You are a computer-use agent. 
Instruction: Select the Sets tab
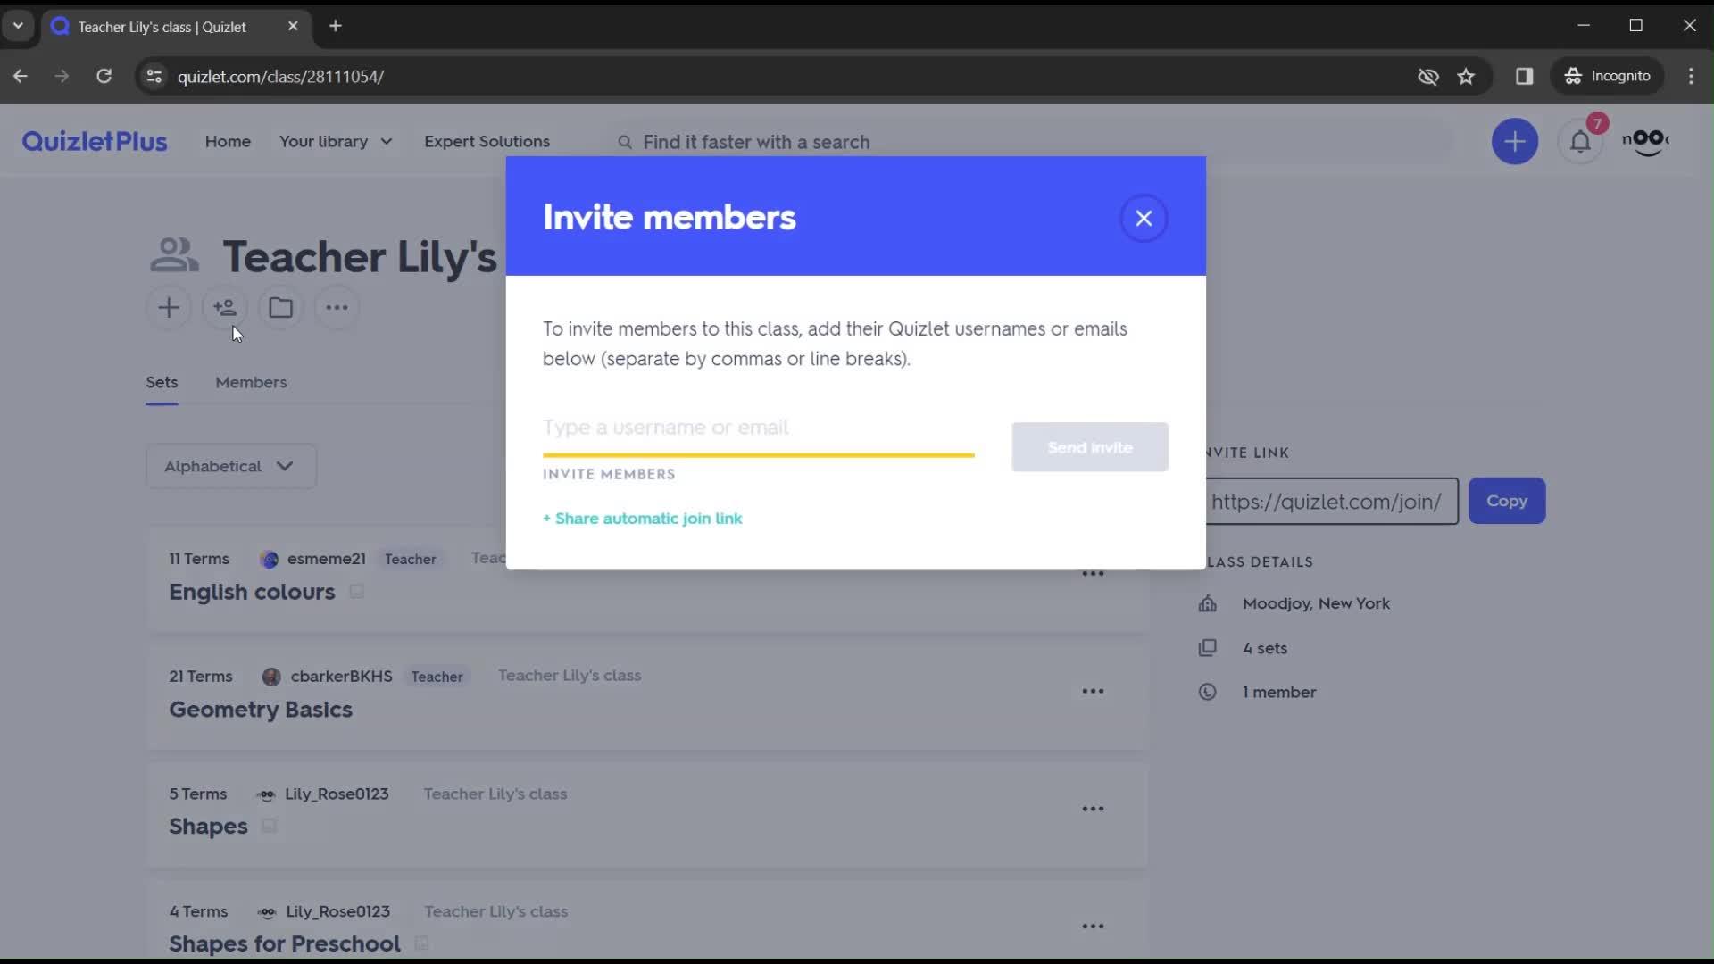point(162,381)
